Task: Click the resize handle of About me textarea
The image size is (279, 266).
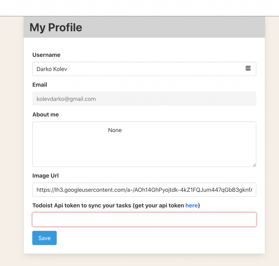Action: (254, 165)
